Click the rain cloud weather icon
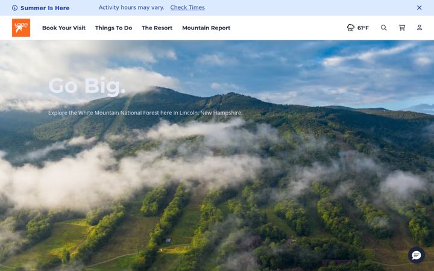434x271 pixels. point(351,28)
